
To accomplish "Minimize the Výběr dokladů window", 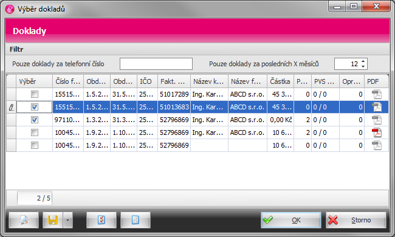I will (x=337, y=6).
